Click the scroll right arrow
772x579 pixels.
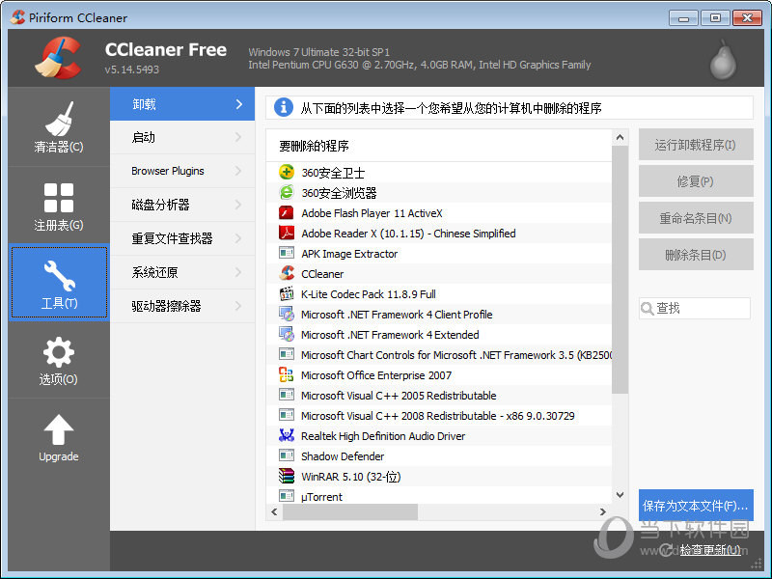pos(603,512)
